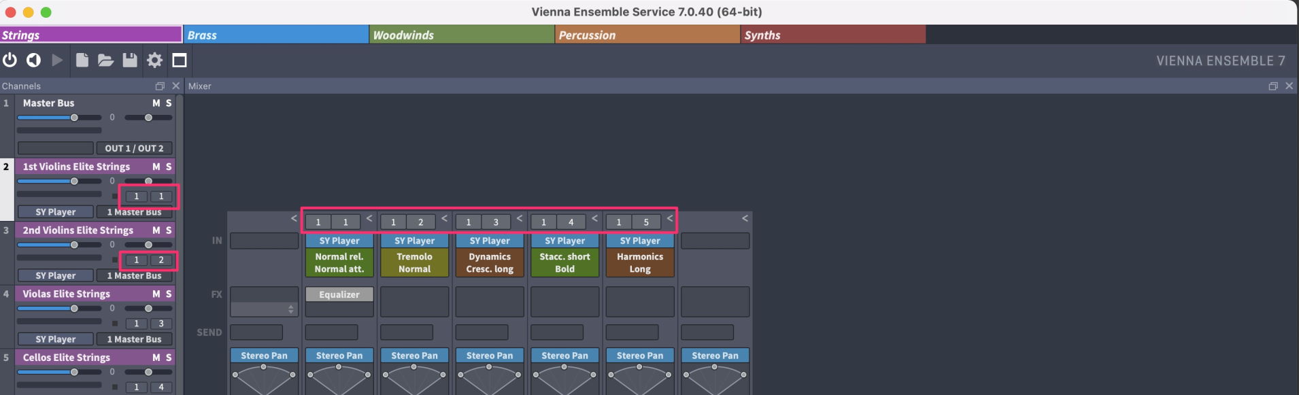This screenshot has height=395, width=1299.
Task: Close the Channels panel
Action: point(175,86)
